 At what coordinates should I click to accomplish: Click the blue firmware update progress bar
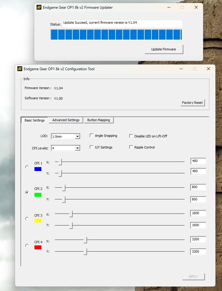click(116, 34)
